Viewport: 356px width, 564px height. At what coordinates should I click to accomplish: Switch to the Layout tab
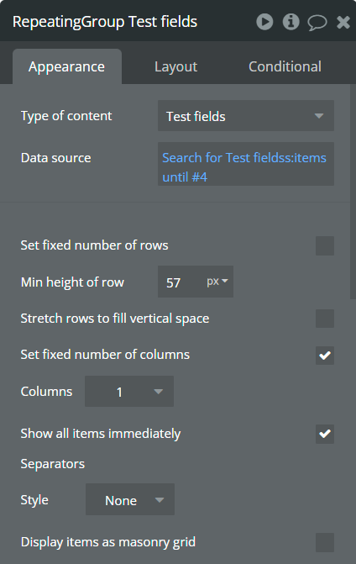176,66
